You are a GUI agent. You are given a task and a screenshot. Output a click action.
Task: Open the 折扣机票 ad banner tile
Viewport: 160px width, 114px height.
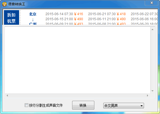click(12, 17)
